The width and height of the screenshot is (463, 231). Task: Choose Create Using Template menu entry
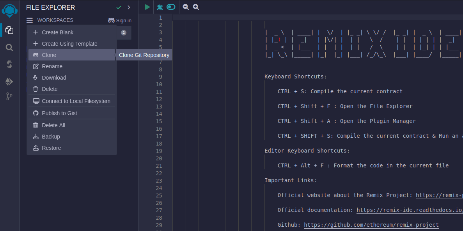click(69, 44)
